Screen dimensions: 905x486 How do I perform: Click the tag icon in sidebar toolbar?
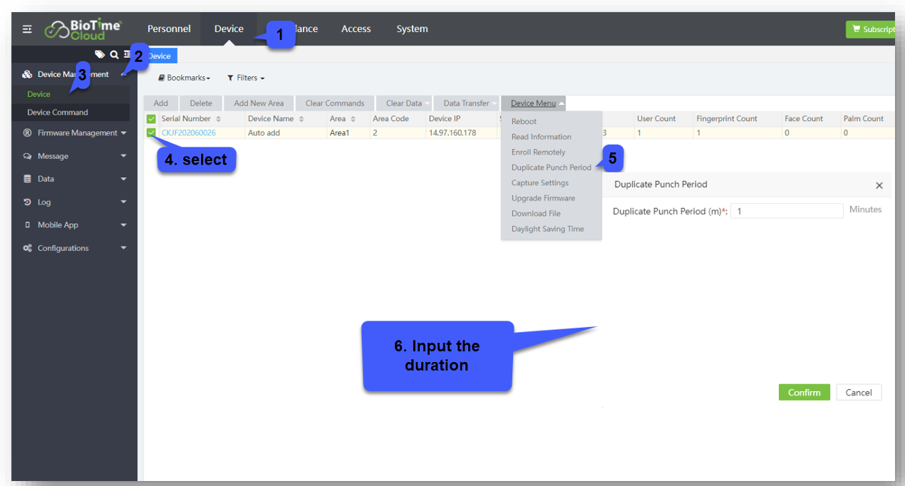pos(100,55)
